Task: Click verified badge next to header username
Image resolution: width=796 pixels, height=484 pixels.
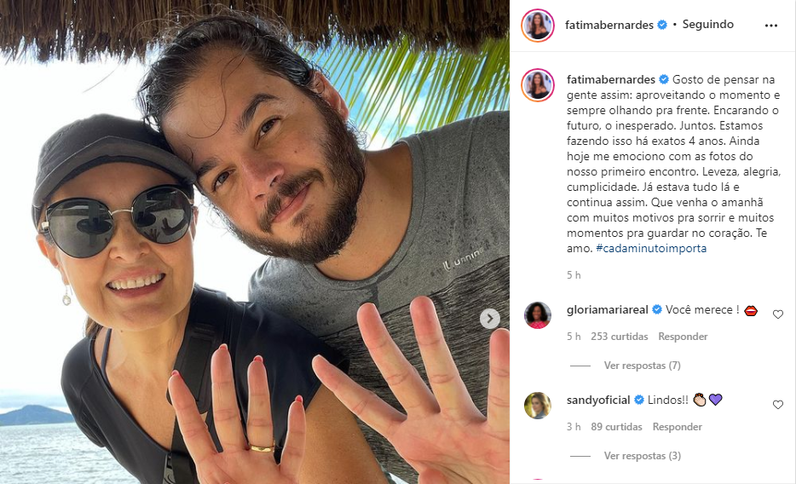Action: coord(662,25)
